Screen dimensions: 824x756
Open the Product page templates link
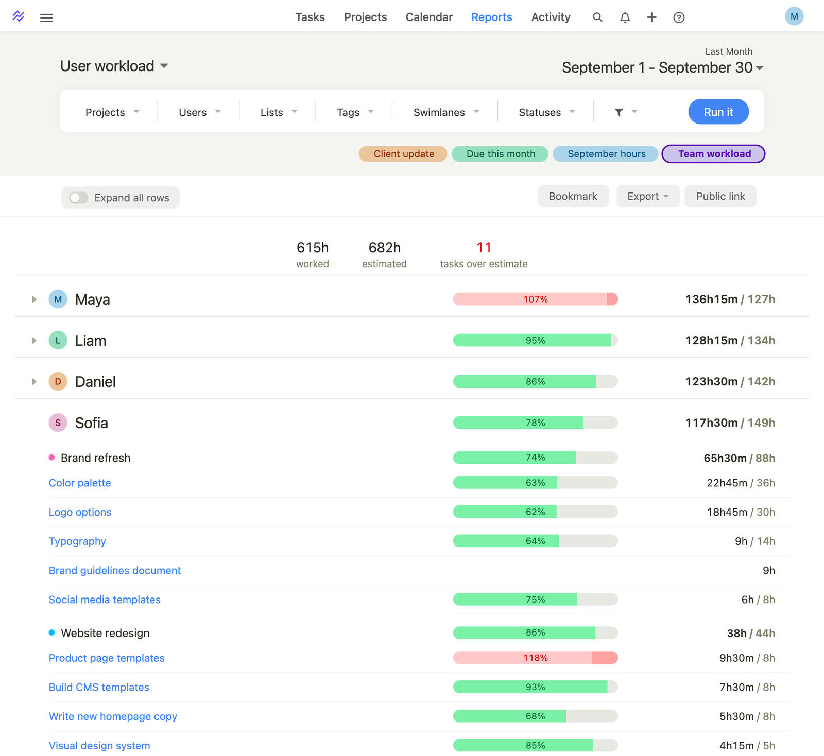[x=107, y=658]
